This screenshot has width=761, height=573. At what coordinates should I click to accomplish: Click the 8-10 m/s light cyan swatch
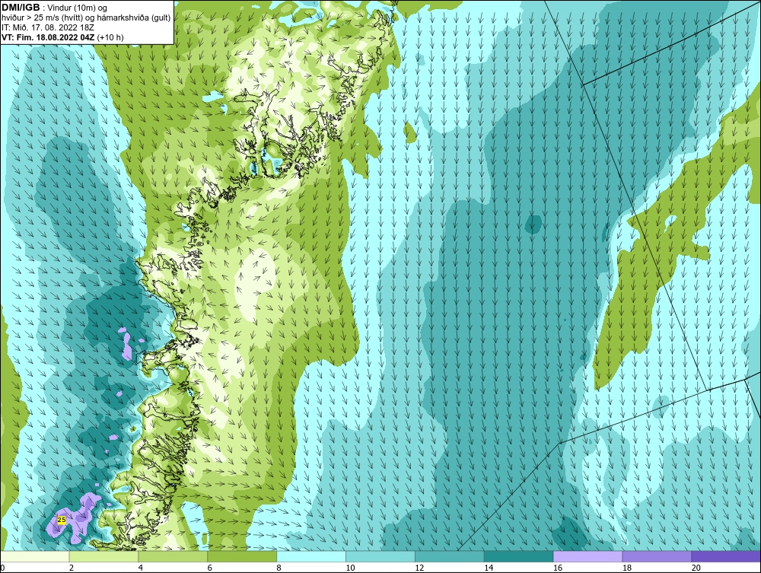click(x=311, y=556)
